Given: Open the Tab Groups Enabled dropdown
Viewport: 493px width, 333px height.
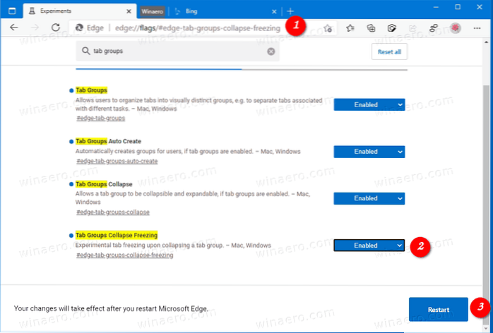Looking at the screenshot, I should pos(369,104).
